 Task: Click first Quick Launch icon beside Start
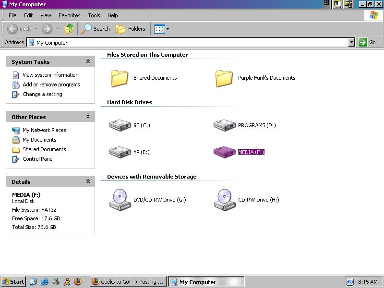[x=33, y=282]
